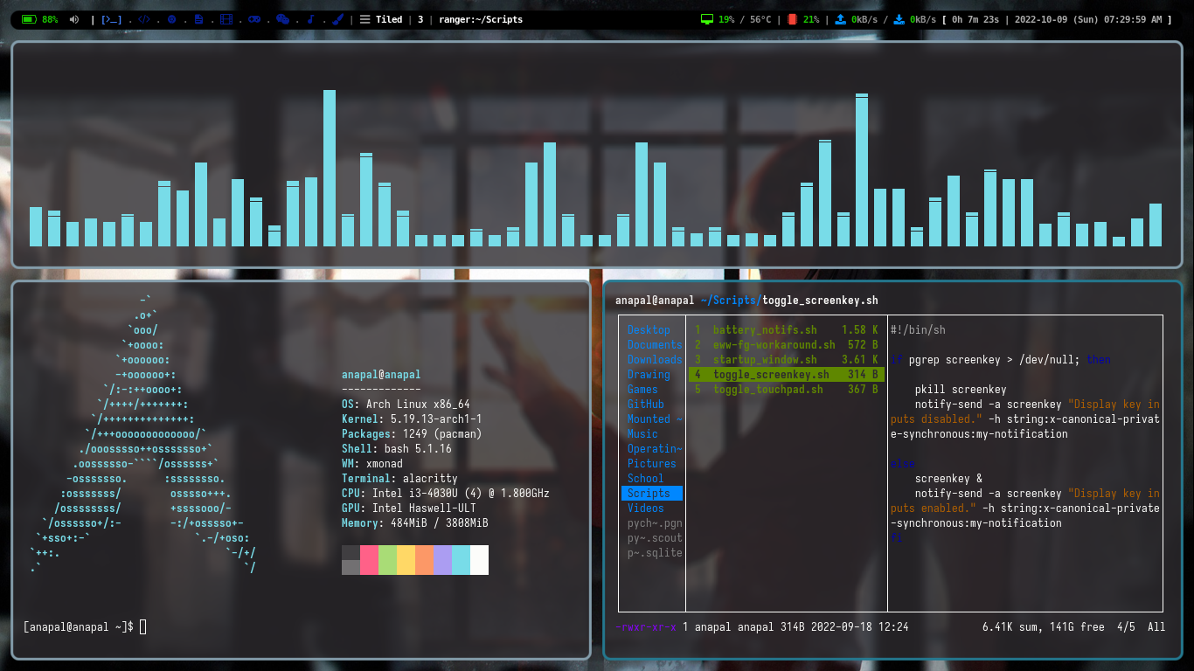
Task: Click the red memory usage icon
Action: (x=792, y=19)
